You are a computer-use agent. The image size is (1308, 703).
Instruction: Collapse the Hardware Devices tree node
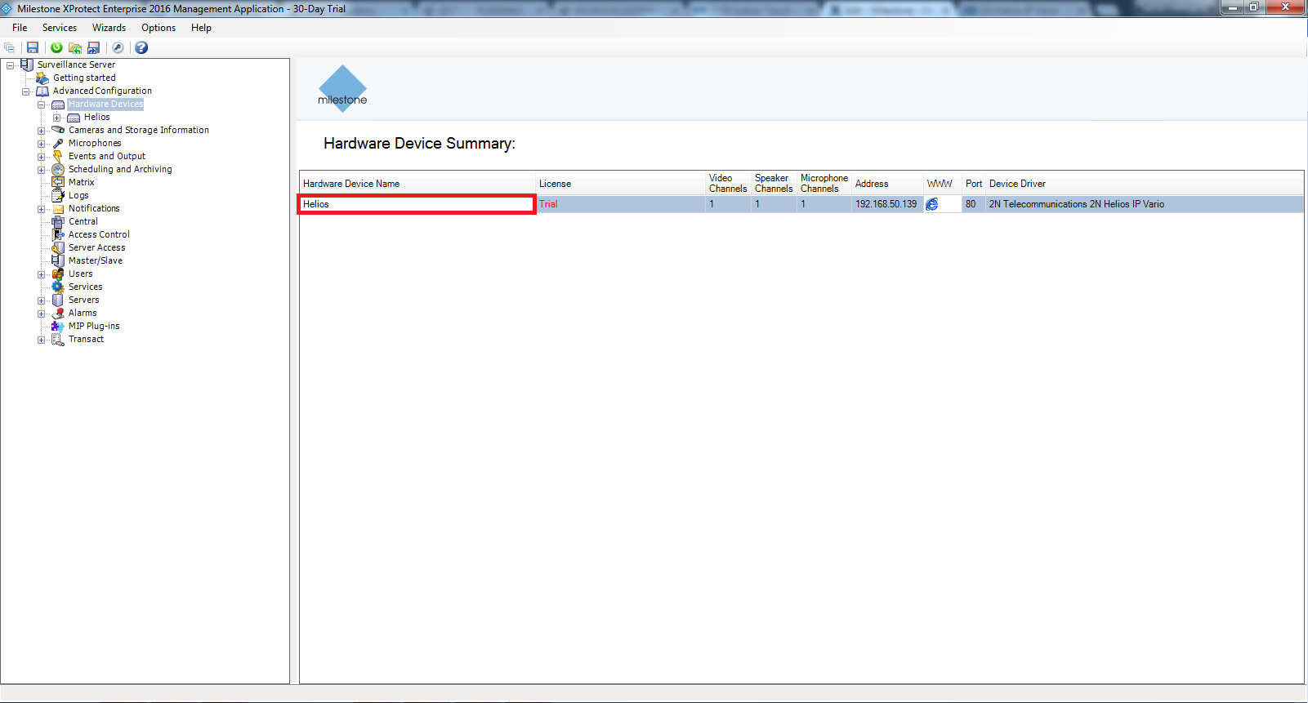coord(42,105)
